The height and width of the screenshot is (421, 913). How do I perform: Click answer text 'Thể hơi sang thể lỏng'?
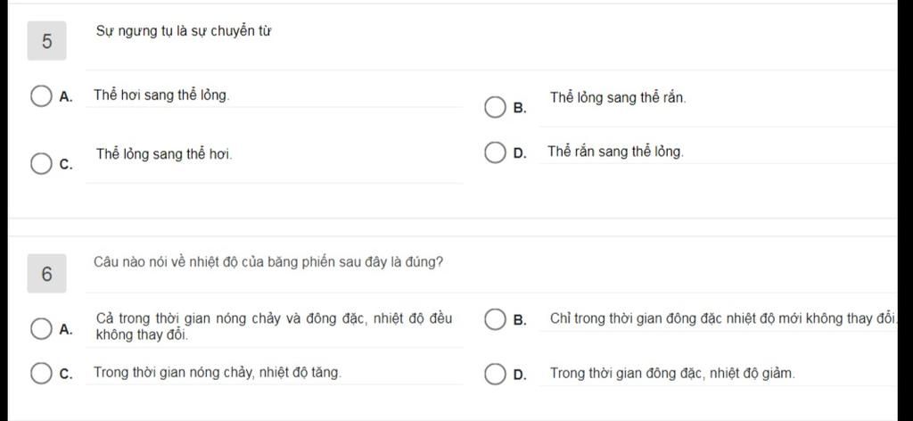point(162,95)
